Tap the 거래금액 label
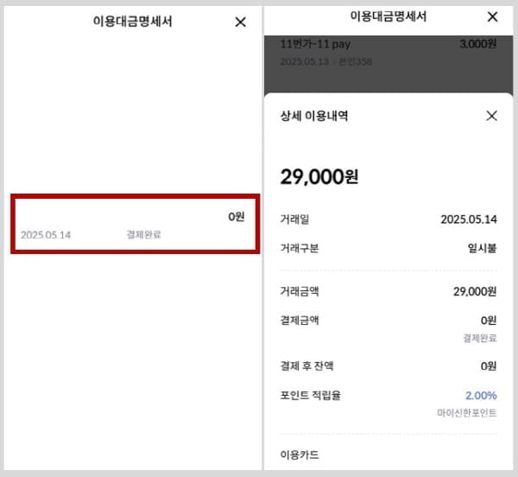The width and height of the screenshot is (518, 477). pyautogui.click(x=300, y=291)
